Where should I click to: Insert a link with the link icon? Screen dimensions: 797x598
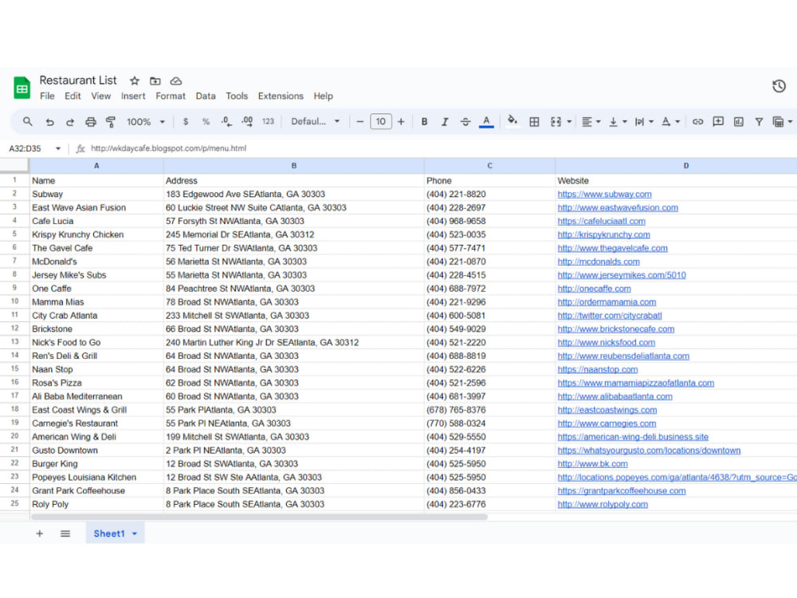pos(698,121)
